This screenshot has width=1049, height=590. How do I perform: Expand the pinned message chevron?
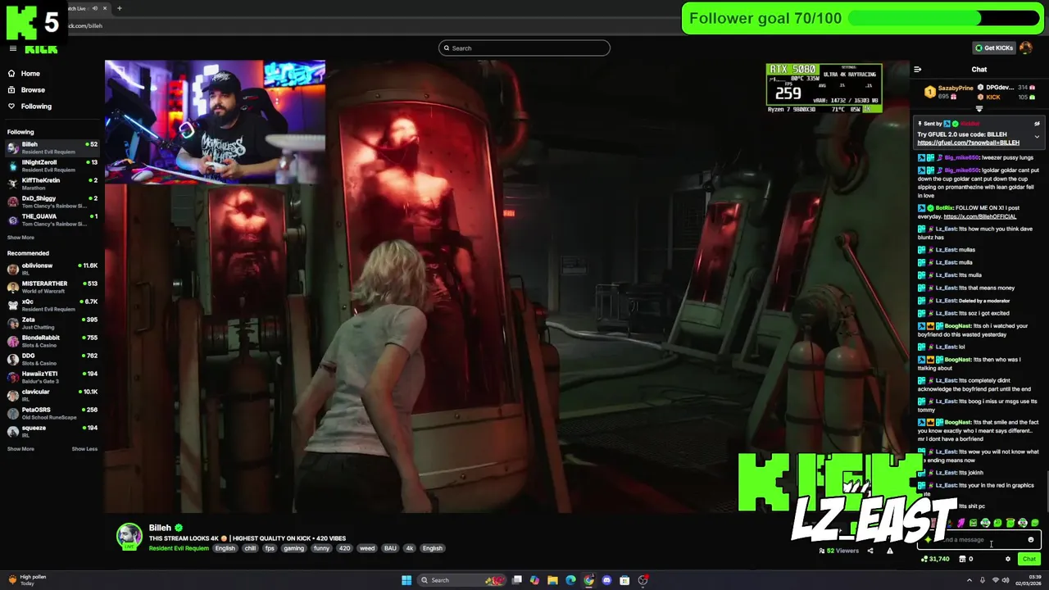point(1037,137)
